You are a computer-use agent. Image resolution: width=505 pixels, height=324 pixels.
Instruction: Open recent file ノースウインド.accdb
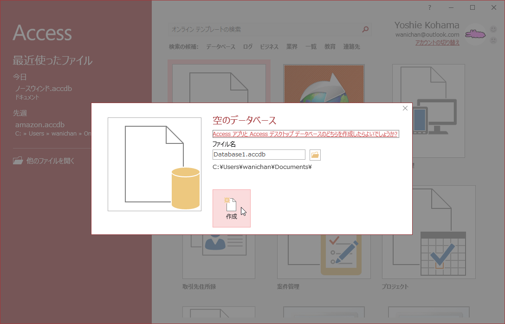44,92
